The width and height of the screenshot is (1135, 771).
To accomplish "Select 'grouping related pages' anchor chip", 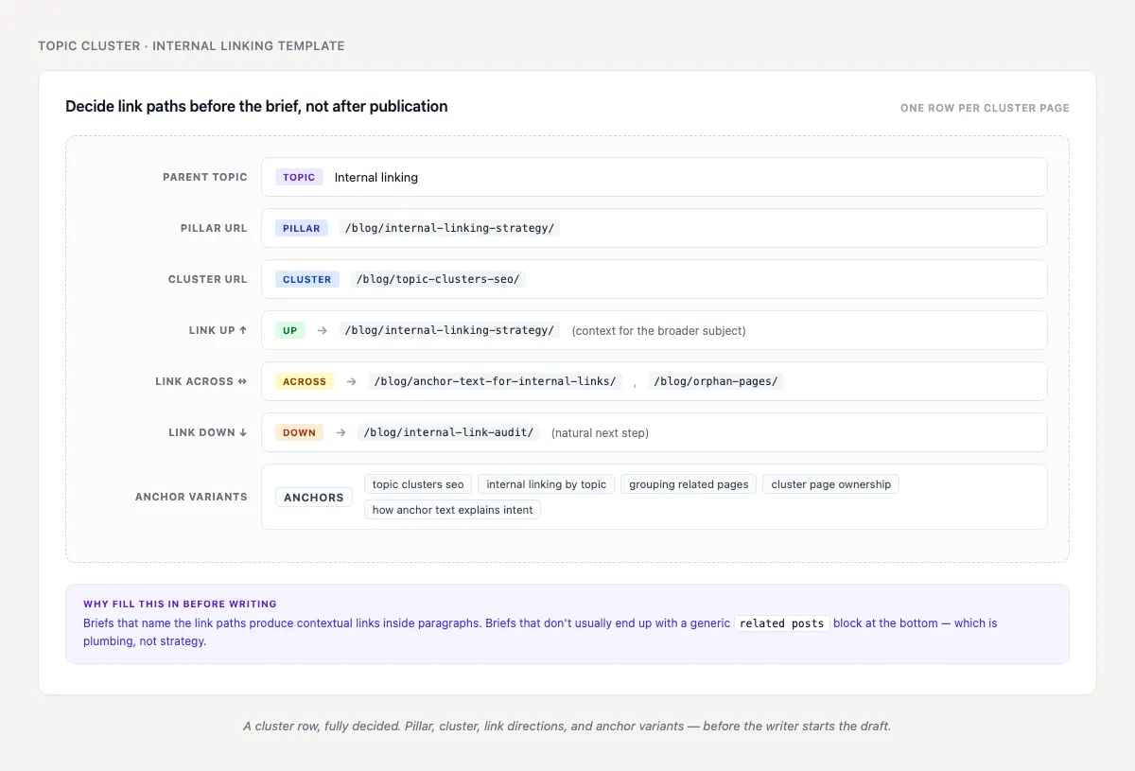I will click(689, 484).
